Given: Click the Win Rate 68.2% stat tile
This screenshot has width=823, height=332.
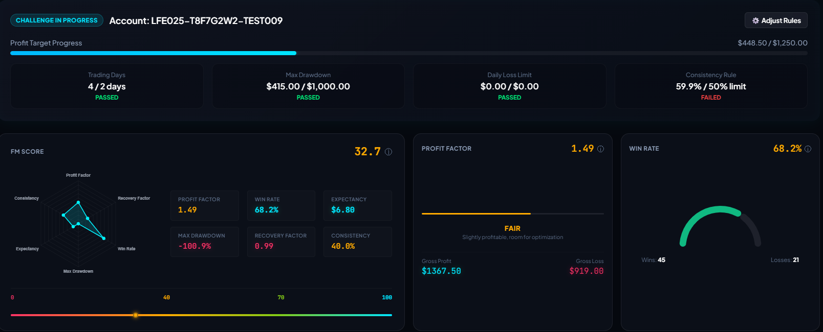Looking at the screenshot, I should 281,205.
